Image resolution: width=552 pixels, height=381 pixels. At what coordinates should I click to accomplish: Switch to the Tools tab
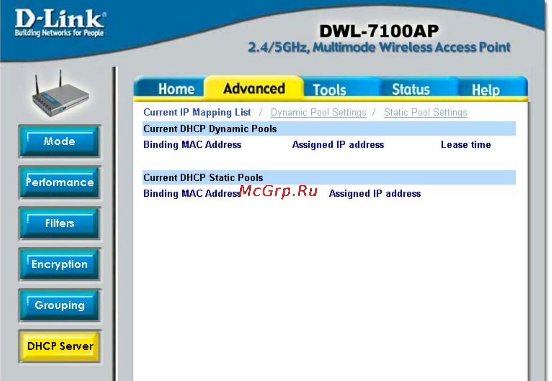pyautogui.click(x=330, y=89)
